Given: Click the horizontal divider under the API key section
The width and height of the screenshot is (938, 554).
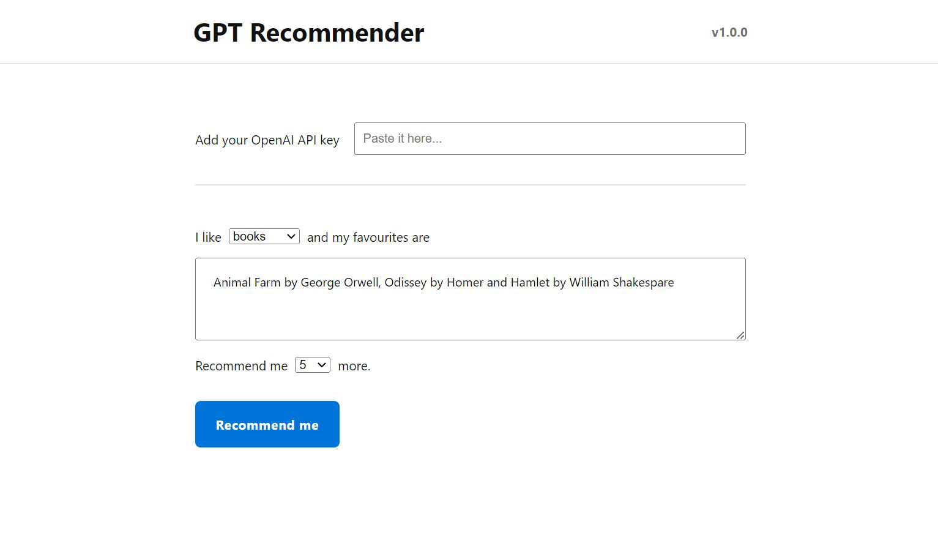Looking at the screenshot, I should (470, 182).
